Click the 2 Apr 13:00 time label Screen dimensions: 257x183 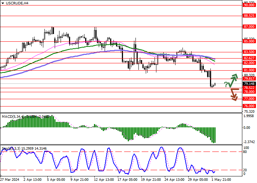33,180
